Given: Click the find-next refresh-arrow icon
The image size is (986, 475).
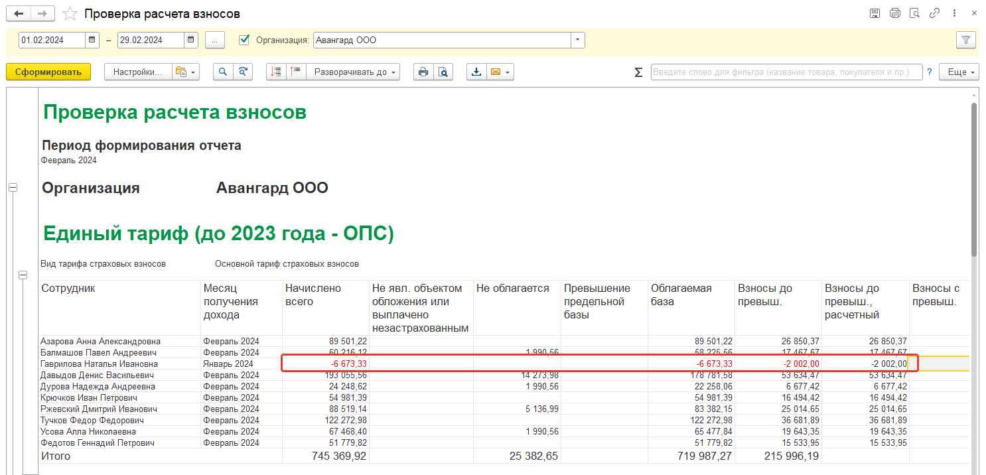Looking at the screenshot, I should click(243, 72).
